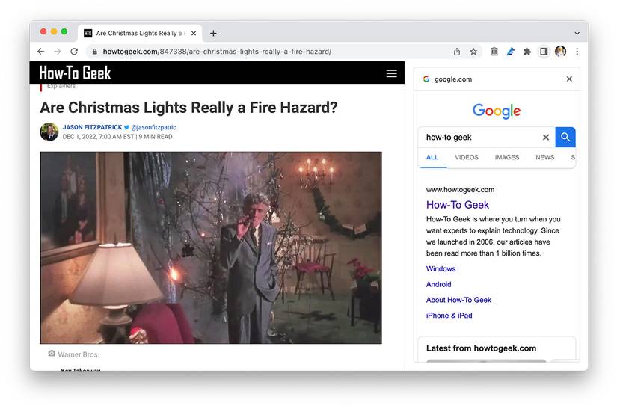Click the blue pen extension icon
Screen dimensions: 617x409
[510, 52]
